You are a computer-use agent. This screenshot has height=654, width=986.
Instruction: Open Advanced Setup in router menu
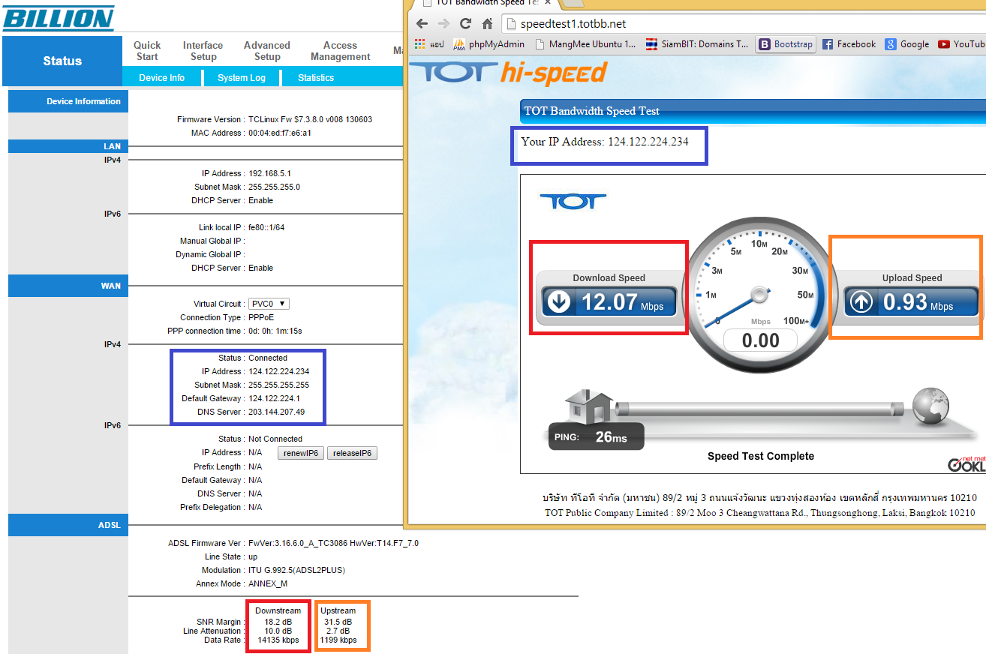(267, 51)
